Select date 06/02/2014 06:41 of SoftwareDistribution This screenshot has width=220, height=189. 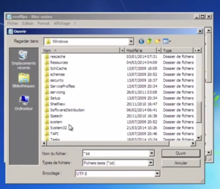[x=142, y=110]
